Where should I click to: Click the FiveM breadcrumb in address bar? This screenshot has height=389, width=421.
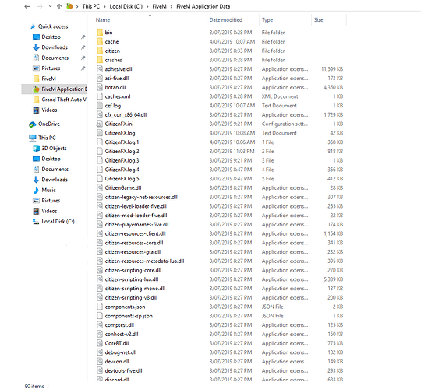[x=160, y=6]
